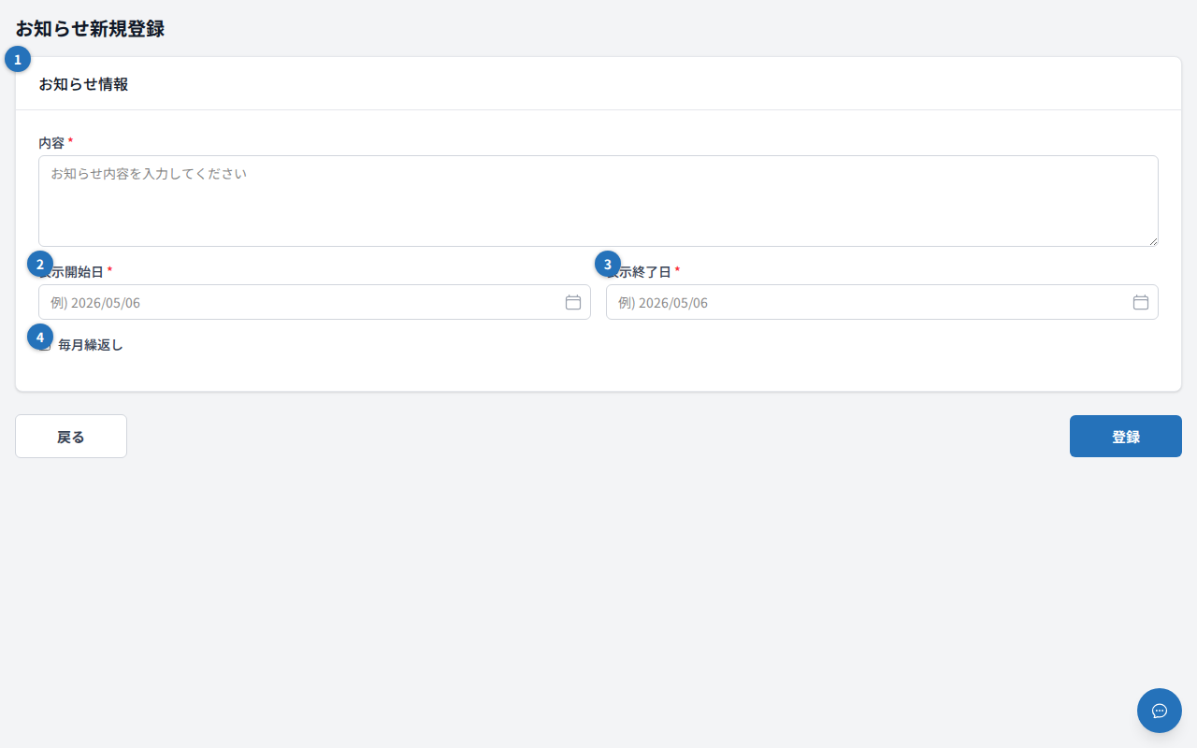Click the お知らせ情報 section title
This screenshot has width=1197, height=748.
click(x=83, y=84)
